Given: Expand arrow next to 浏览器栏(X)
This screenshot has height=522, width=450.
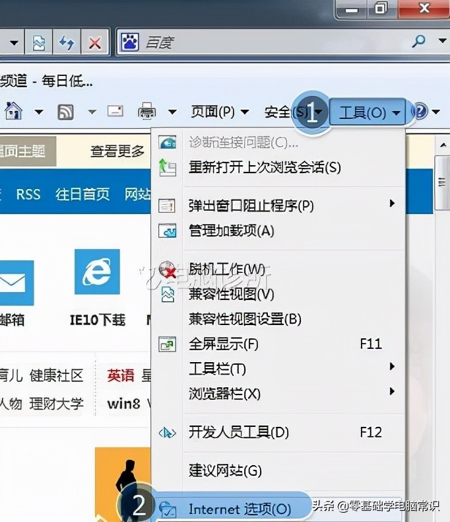Looking at the screenshot, I should click(392, 391).
